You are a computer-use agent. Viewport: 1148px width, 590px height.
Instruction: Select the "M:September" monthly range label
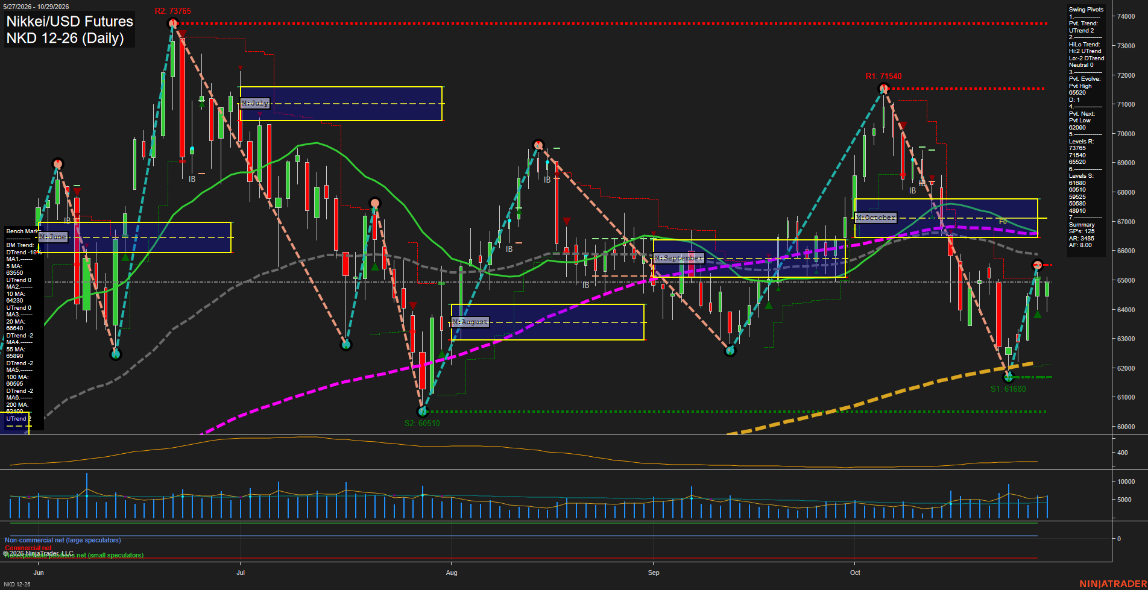pyautogui.click(x=679, y=259)
